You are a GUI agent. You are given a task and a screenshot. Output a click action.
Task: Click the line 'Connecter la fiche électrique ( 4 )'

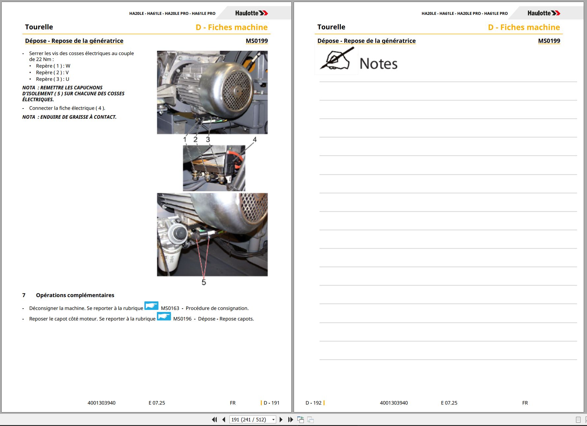[x=67, y=108]
